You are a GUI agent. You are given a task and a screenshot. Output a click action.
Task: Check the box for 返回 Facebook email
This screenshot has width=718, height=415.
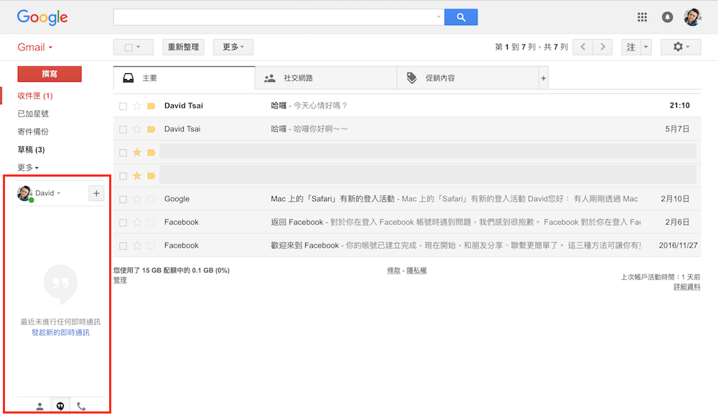point(123,223)
